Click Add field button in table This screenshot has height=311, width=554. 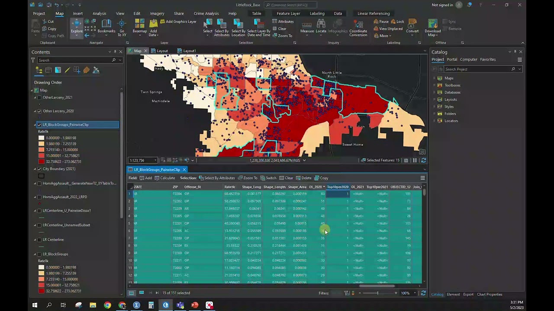click(x=145, y=178)
